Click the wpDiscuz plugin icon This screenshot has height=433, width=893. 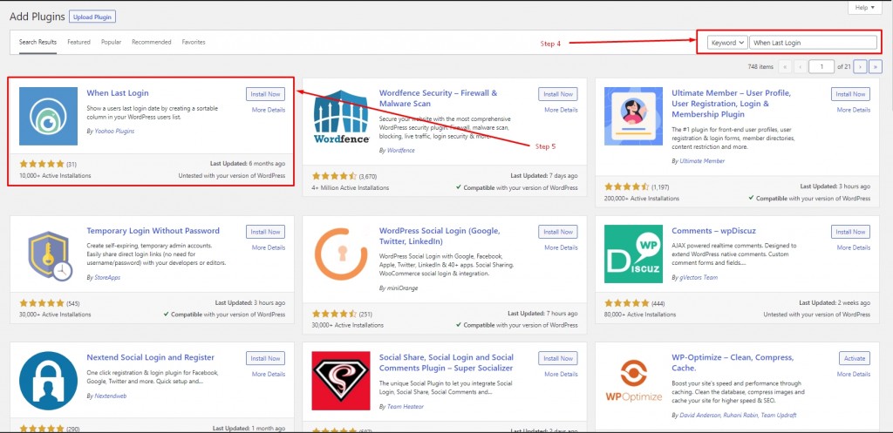[x=633, y=254]
